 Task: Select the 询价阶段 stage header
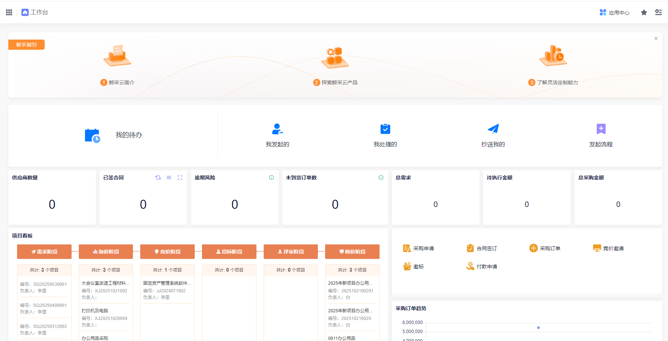point(106,252)
